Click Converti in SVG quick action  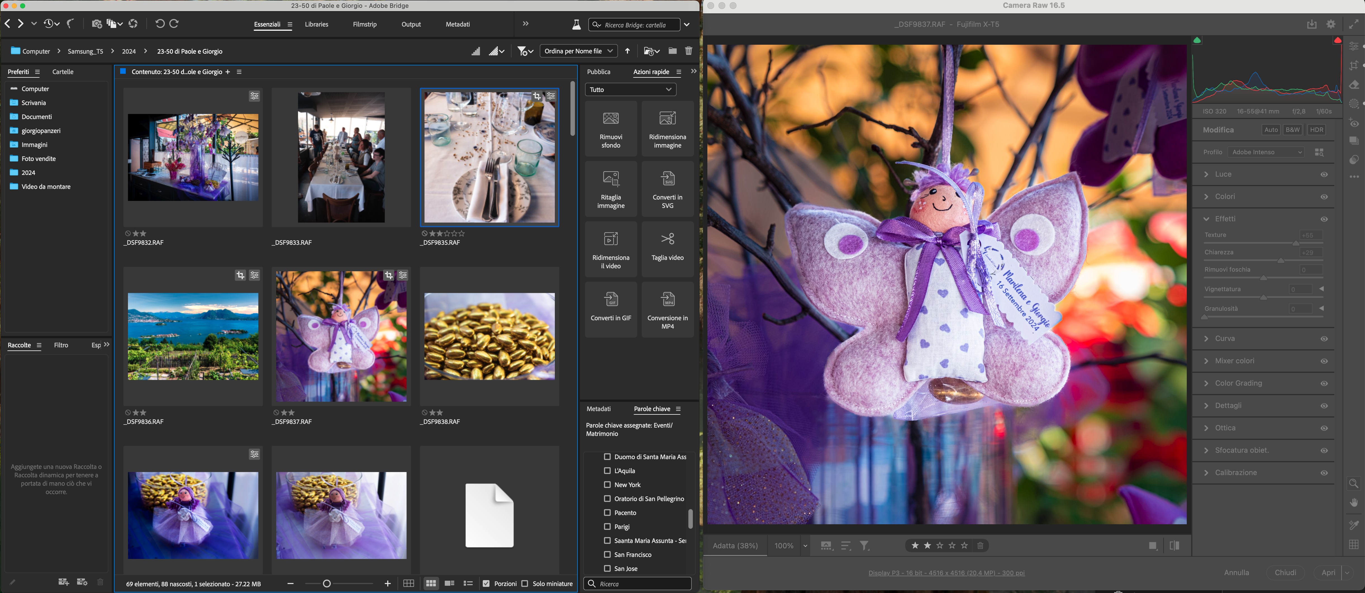(x=667, y=189)
